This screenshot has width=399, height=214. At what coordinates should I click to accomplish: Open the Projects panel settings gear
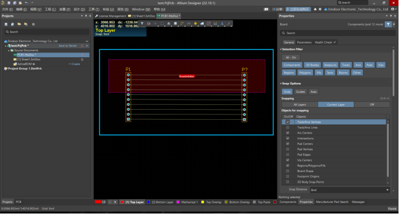pyautogui.click(x=33, y=24)
